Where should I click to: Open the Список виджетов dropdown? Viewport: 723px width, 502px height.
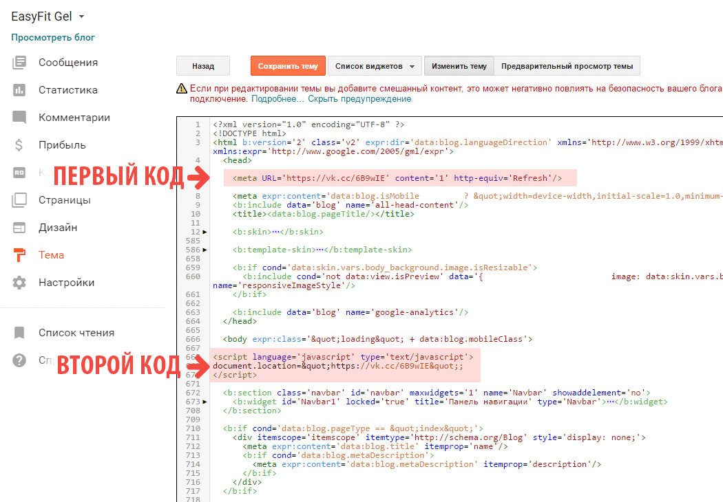[x=374, y=66]
